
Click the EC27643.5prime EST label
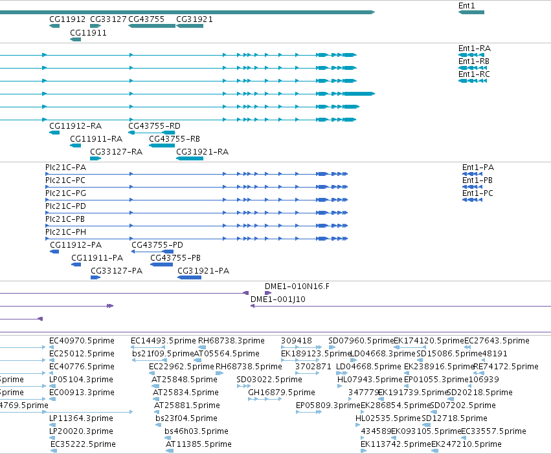click(x=497, y=341)
